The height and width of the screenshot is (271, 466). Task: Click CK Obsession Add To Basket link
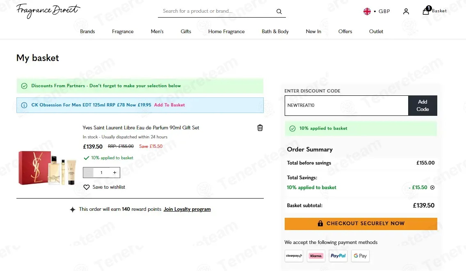click(x=169, y=105)
